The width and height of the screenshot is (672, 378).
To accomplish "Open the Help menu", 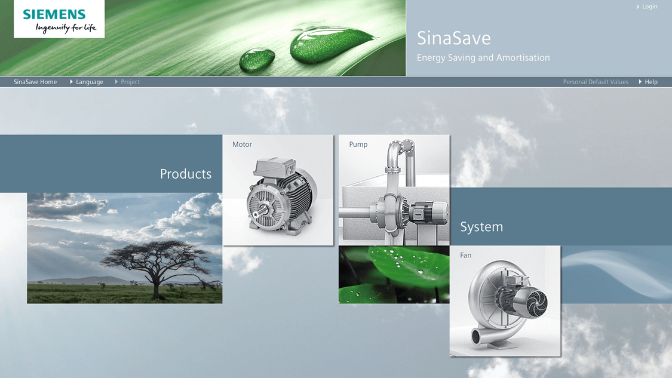I will (650, 82).
